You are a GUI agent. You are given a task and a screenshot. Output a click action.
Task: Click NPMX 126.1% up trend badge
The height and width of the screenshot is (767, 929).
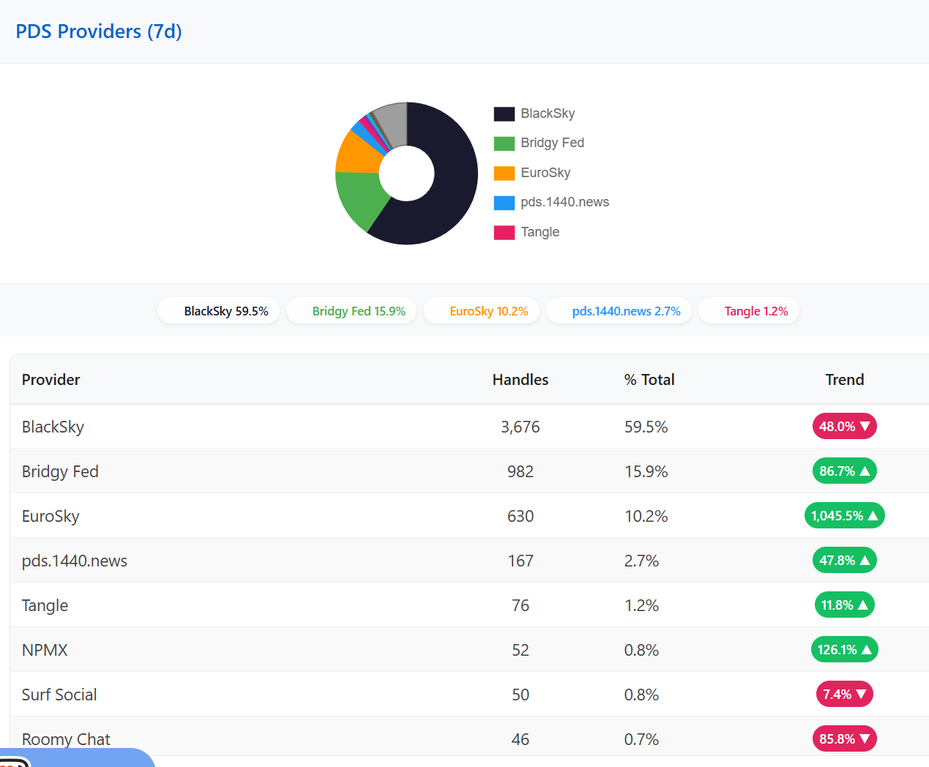844,650
